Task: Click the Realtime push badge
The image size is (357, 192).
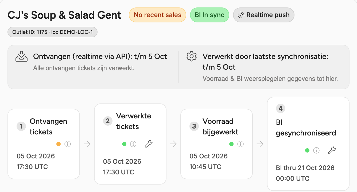Action: (264, 15)
